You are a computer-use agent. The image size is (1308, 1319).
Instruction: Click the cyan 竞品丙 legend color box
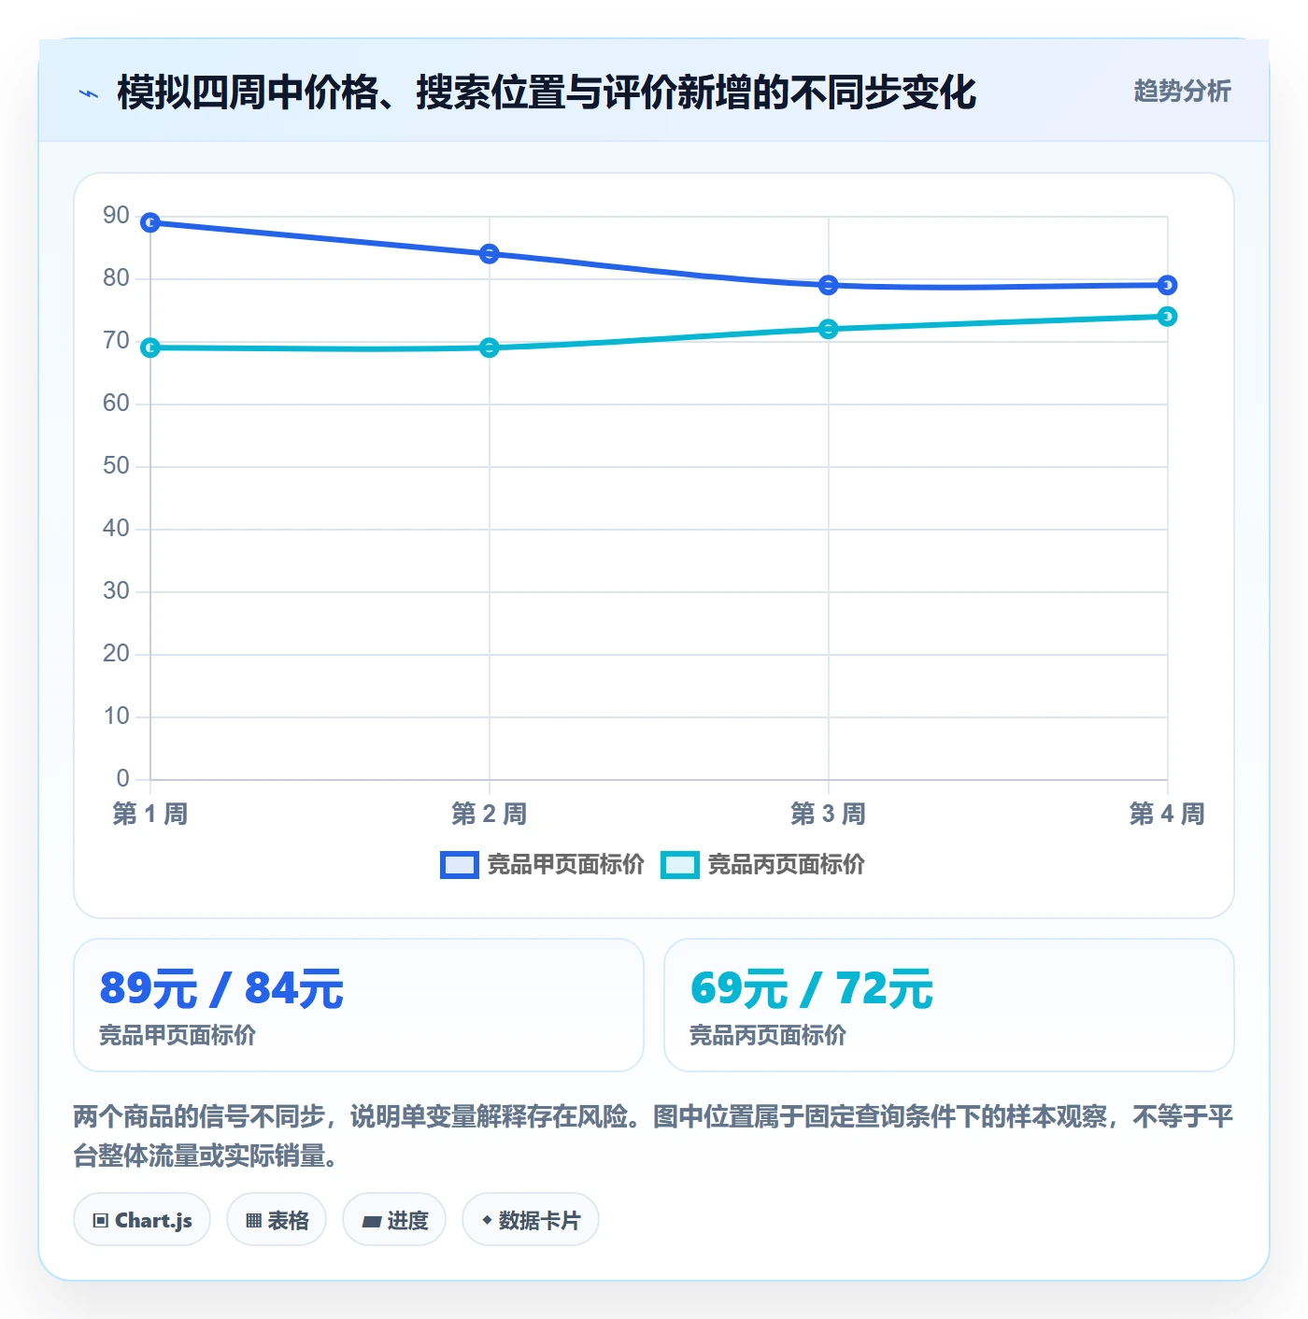pos(680,865)
